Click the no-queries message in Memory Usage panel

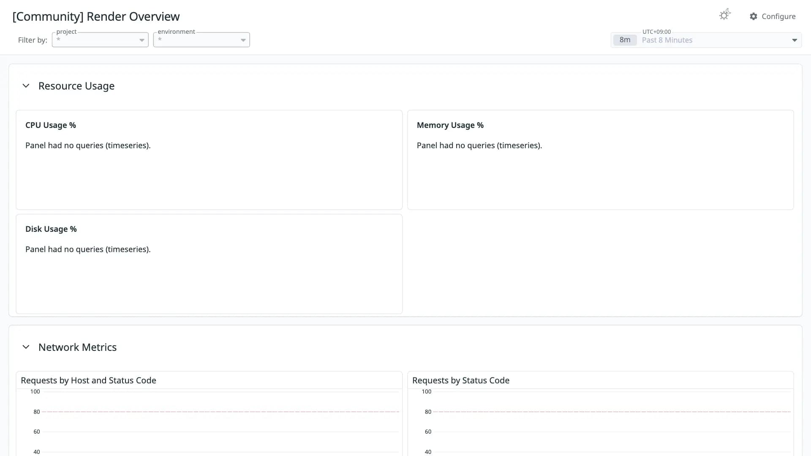click(479, 145)
